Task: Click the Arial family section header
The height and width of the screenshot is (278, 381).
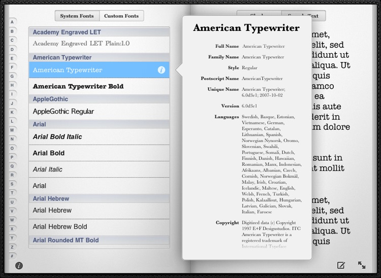Action: pyautogui.click(x=99, y=124)
